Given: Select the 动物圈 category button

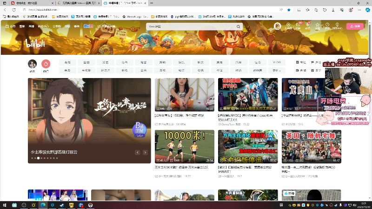Looking at the screenshot, I should [258, 71].
